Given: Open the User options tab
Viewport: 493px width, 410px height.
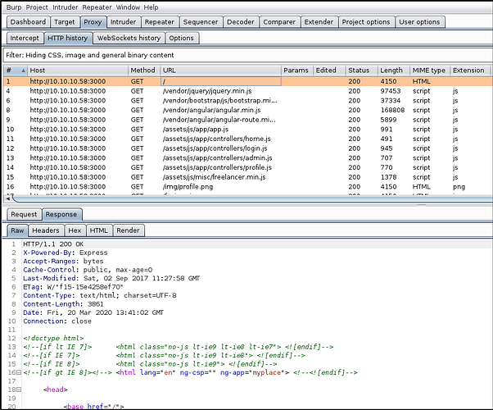Looking at the screenshot, I should click(x=419, y=22).
